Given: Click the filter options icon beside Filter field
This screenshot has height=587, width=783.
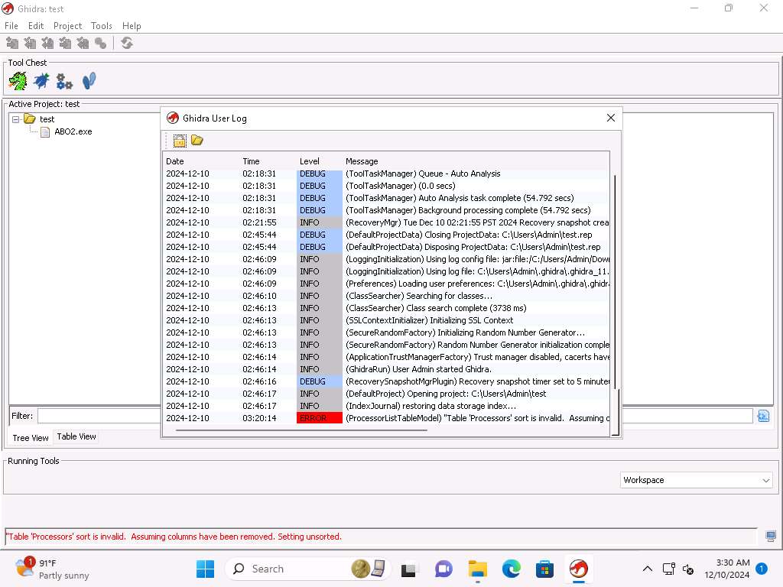Looking at the screenshot, I should tap(762, 416).
